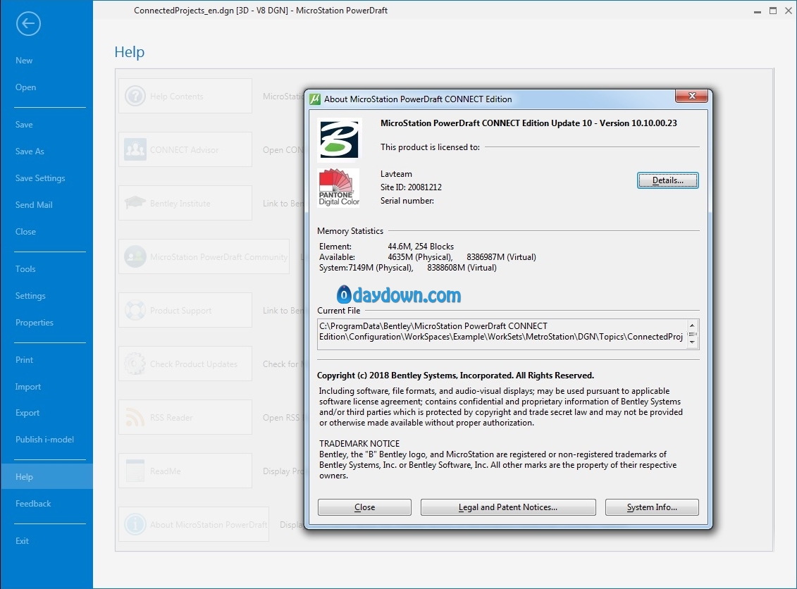Click the Details... button
Image resolution: width=797 pixels, height=589 pixels.
point(668,180)
